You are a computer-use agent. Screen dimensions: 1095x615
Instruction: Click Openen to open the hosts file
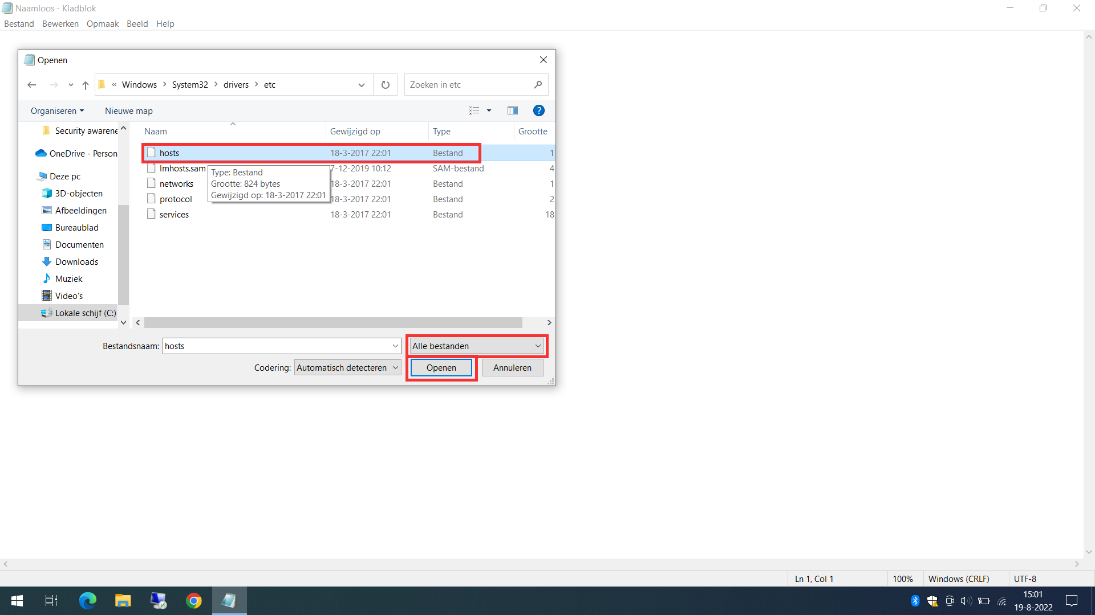(441, 367)
